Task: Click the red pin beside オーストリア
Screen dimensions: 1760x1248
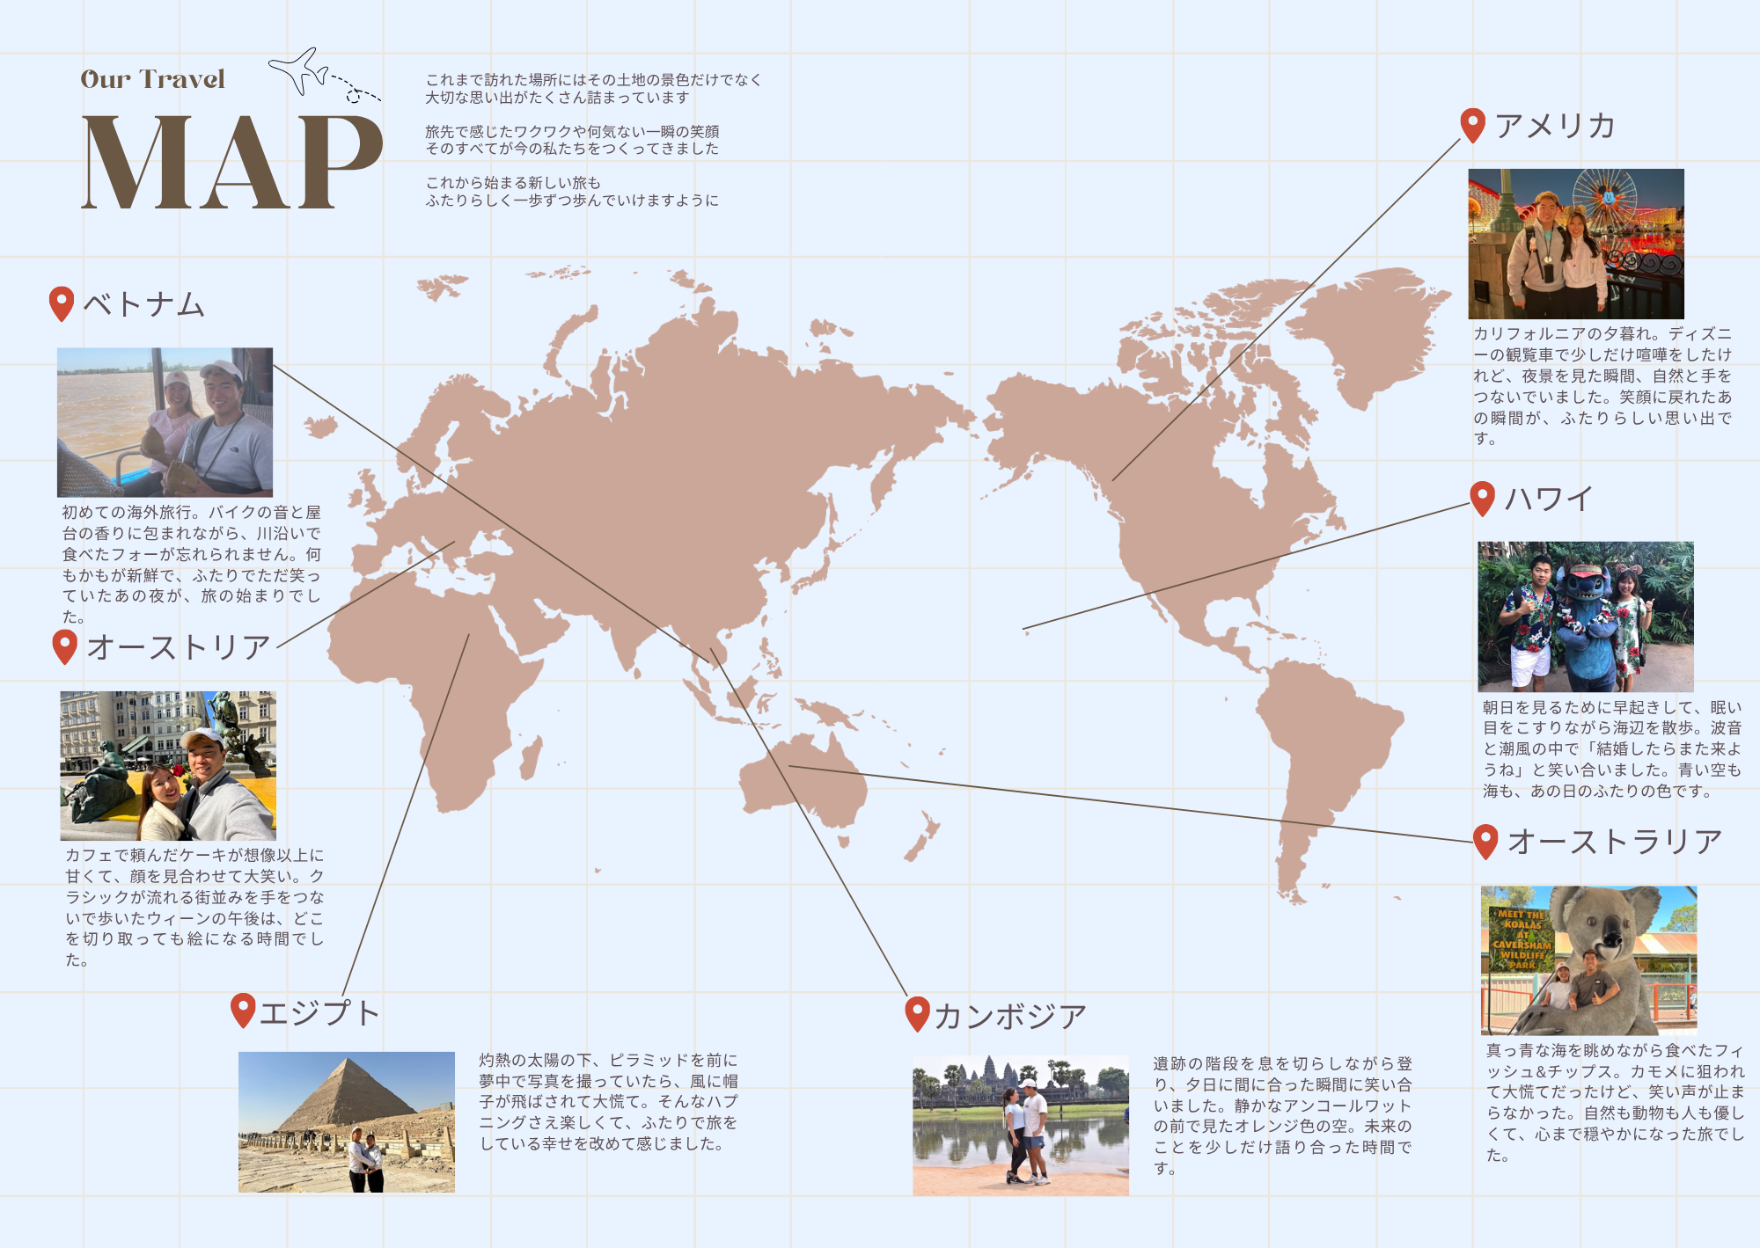Action: (65, 646)
